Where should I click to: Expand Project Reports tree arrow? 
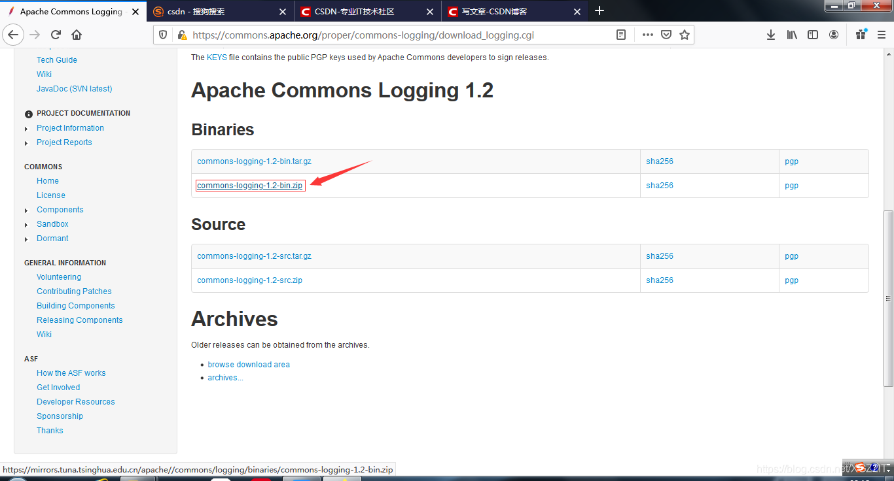tap(26, 143)
